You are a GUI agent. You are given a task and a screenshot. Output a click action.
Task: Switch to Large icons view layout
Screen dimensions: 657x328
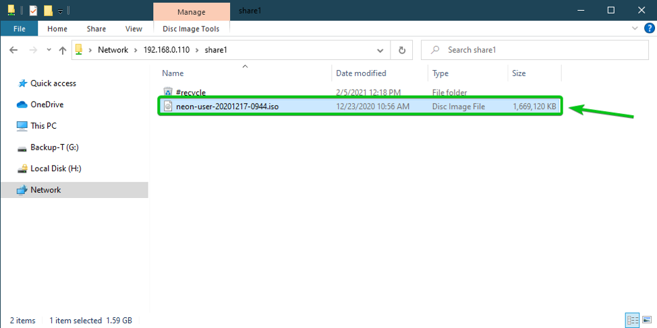pos(646,320)
